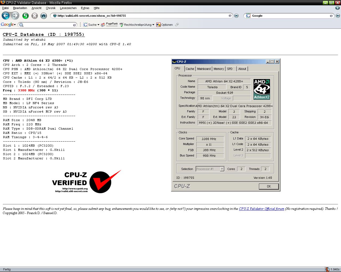Click the Revision JH-E6 field in CPU-Z
The height and width of the screenshot is (272, 341).
[x=265, y=117]
